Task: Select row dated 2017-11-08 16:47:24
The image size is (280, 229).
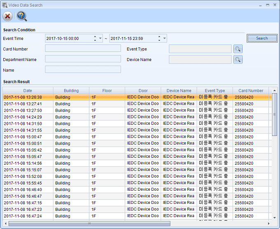Action: 137,216
